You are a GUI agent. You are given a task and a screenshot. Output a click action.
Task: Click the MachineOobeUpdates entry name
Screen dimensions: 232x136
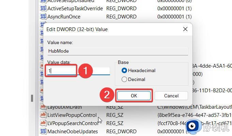(73, 132)
